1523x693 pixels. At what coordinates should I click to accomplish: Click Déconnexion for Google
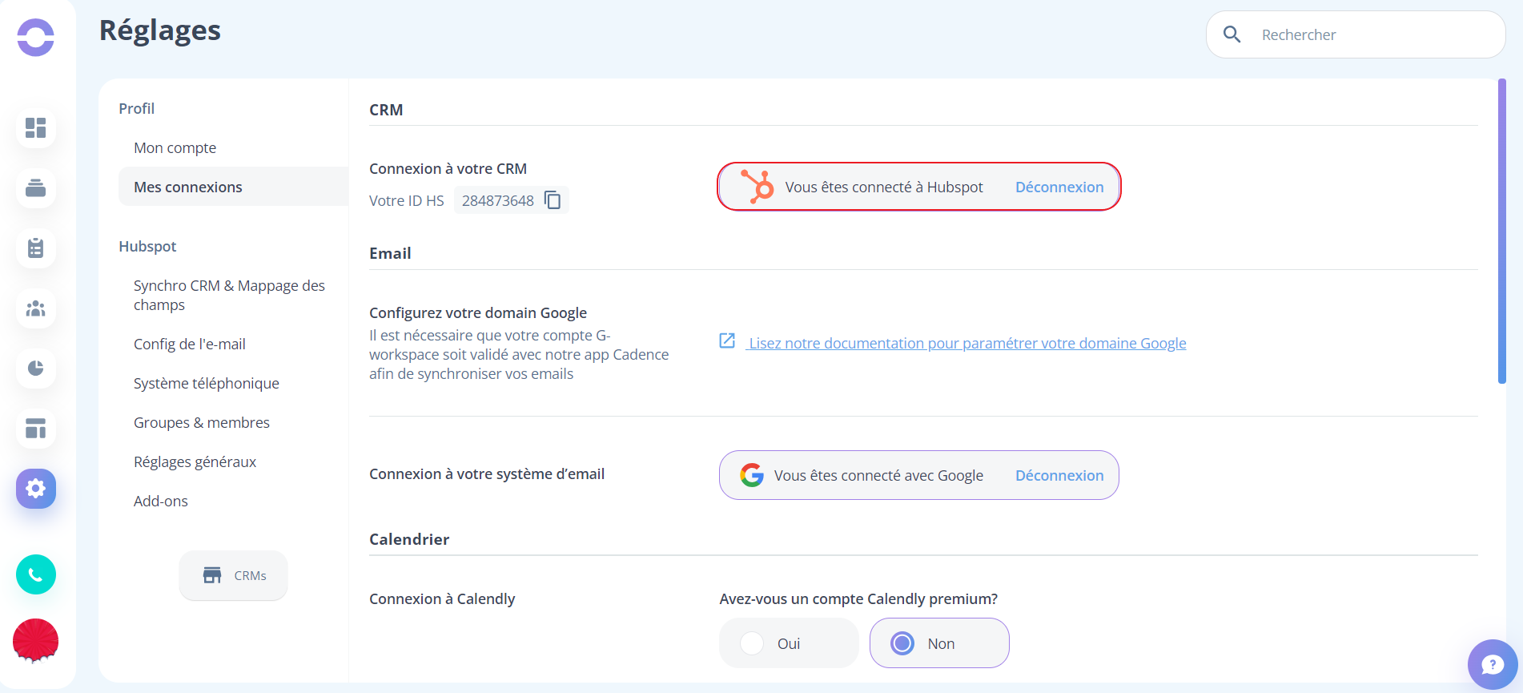coord(1059,475)
